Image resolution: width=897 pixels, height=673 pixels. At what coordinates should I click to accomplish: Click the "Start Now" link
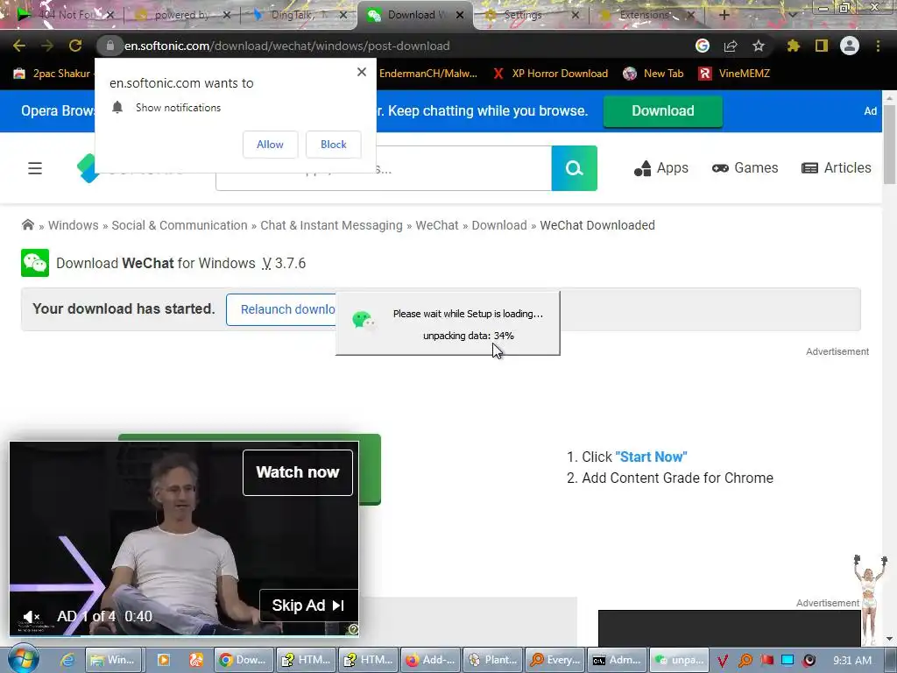pos(651,457)
